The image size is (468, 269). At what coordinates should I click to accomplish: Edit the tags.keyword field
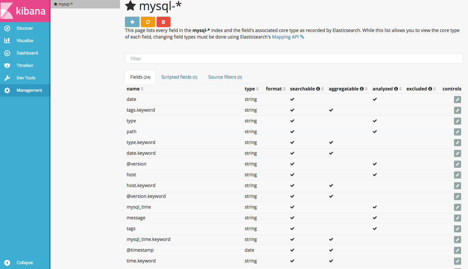(x=458, y=110)
